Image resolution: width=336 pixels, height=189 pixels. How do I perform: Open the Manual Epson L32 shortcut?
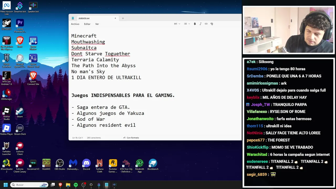pyautogui.click(x=20, y=61)
